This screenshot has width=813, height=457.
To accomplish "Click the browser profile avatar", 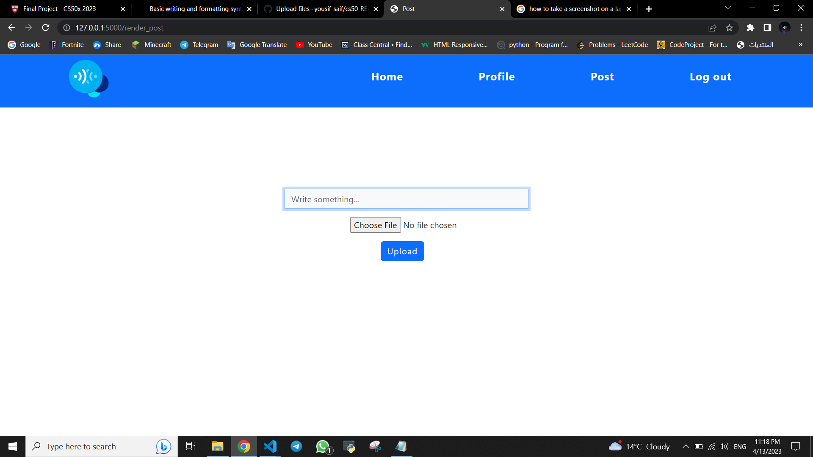I will pyautogui.click(x=785, y=28).
